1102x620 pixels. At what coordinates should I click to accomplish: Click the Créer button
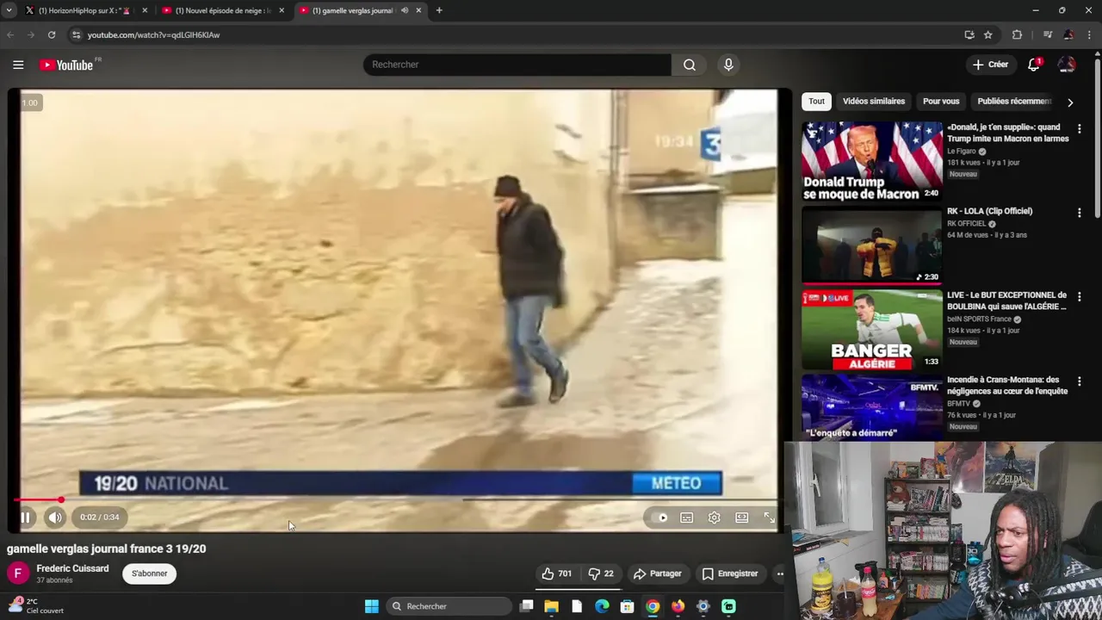tap(990, 65)
